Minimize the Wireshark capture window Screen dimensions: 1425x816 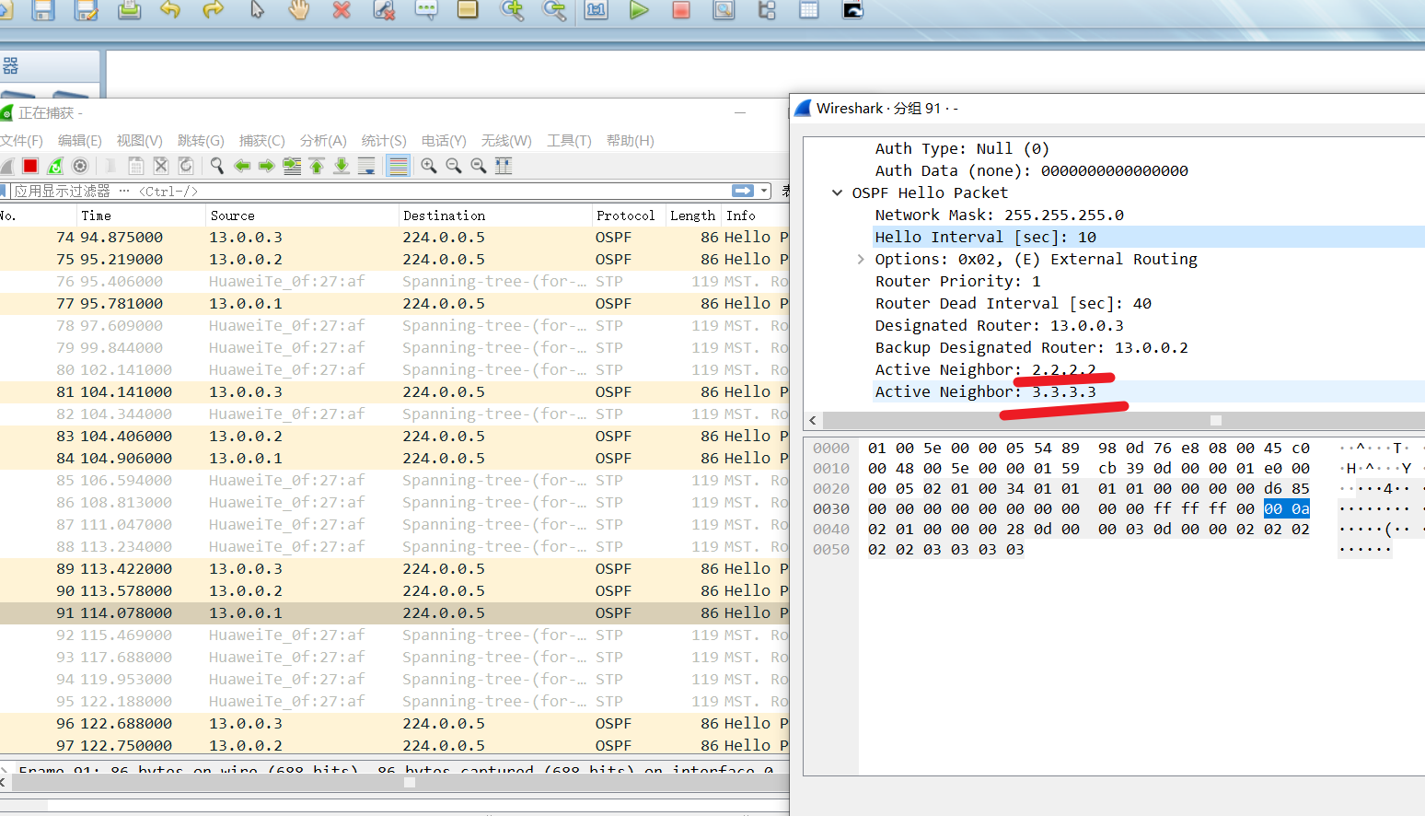coord(739,112)
